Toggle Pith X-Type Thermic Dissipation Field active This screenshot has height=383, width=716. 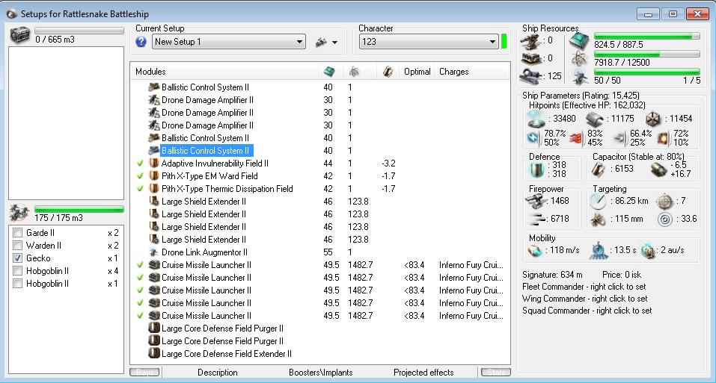click(140, 189)
